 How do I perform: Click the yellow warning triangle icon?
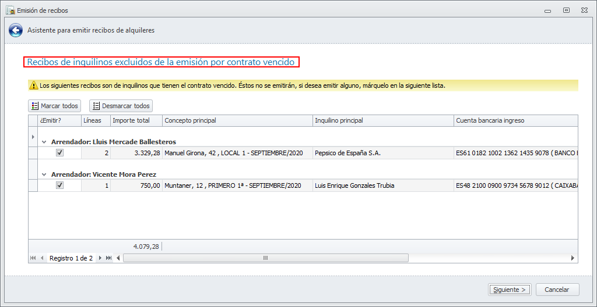point(34,85)
